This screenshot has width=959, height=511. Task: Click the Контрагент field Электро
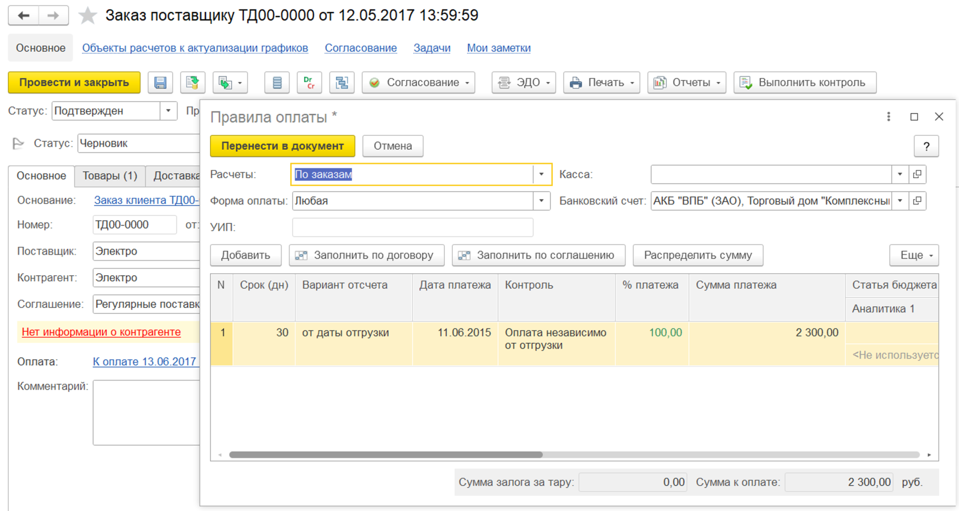tap(146, 277)
